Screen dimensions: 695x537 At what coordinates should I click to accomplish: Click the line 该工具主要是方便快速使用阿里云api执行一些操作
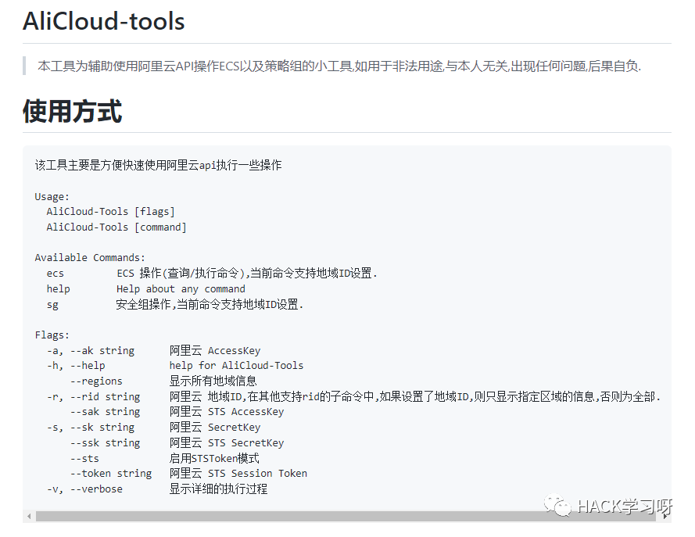pos(158,165)
